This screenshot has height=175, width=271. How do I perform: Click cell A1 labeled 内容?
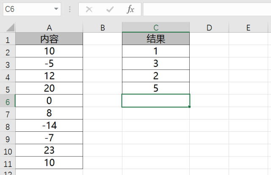click(x=49, y=39)
